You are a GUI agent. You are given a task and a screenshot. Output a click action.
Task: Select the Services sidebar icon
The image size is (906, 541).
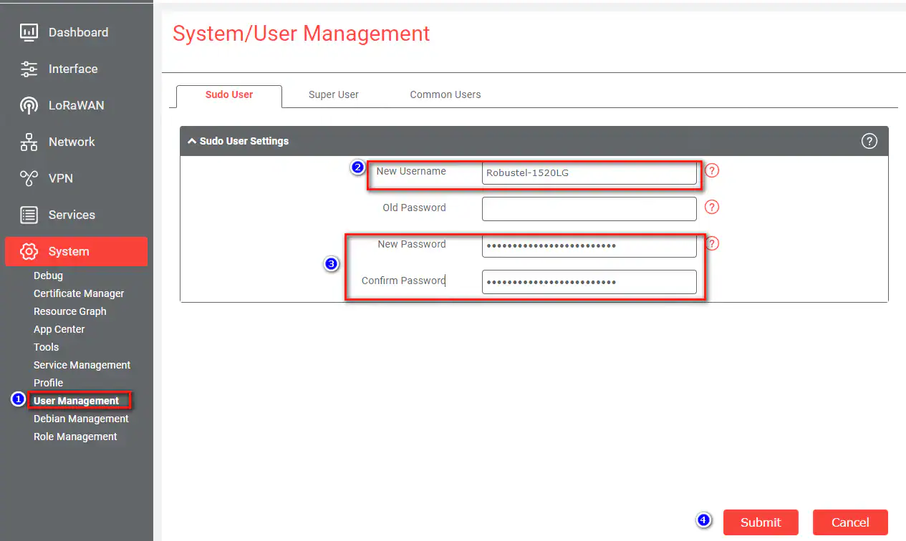(72, 215)
